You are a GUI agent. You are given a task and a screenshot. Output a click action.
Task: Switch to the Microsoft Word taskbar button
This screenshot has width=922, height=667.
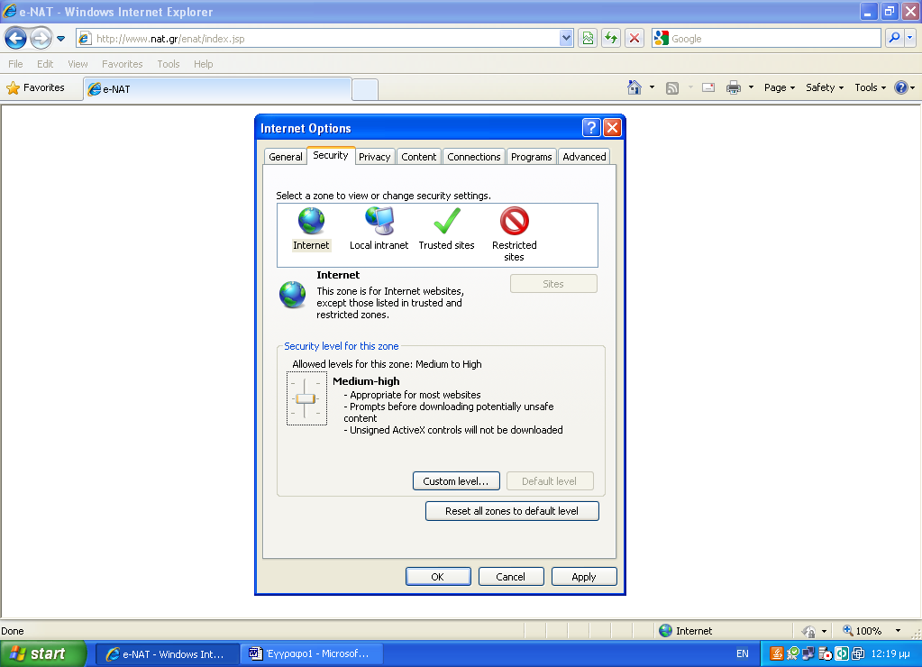point(310,654)
